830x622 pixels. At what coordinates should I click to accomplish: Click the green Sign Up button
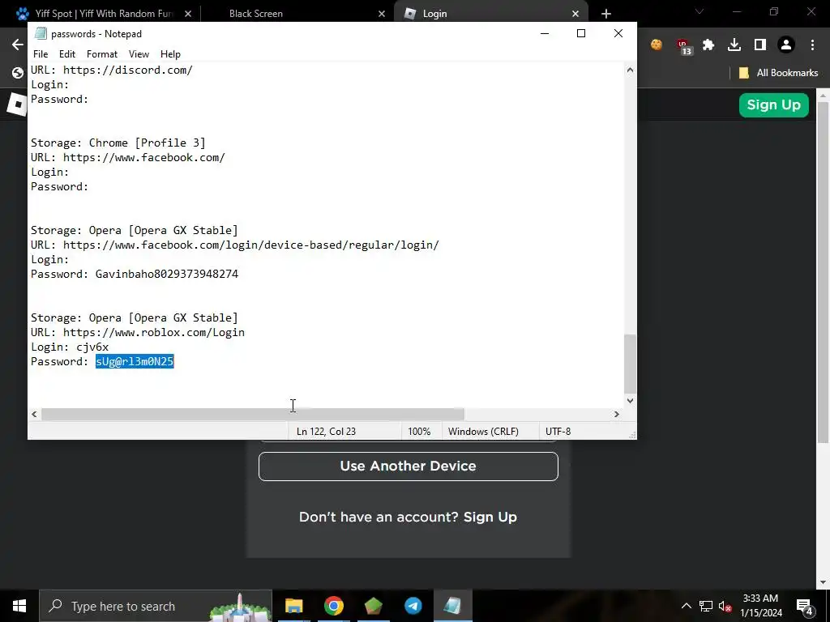(774, 104)
